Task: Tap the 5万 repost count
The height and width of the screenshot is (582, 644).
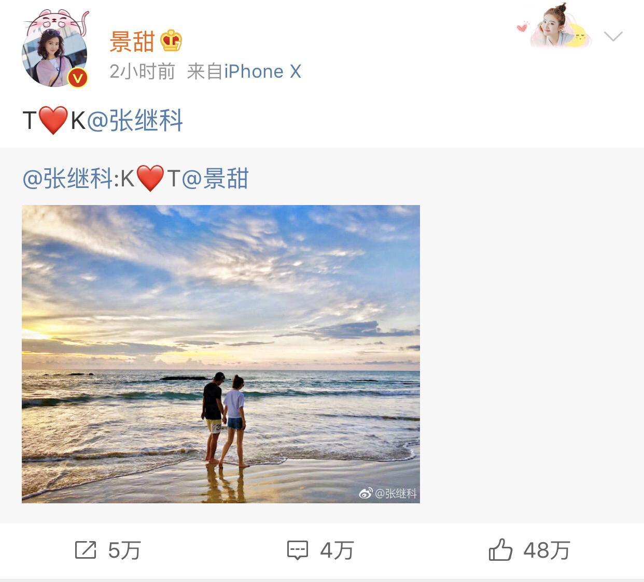Action: pos(124,550)
